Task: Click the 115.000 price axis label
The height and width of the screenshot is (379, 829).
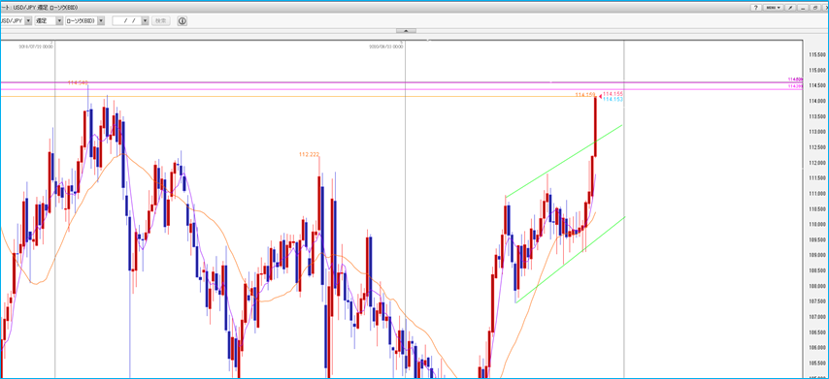Action: (x=816, y=70)
